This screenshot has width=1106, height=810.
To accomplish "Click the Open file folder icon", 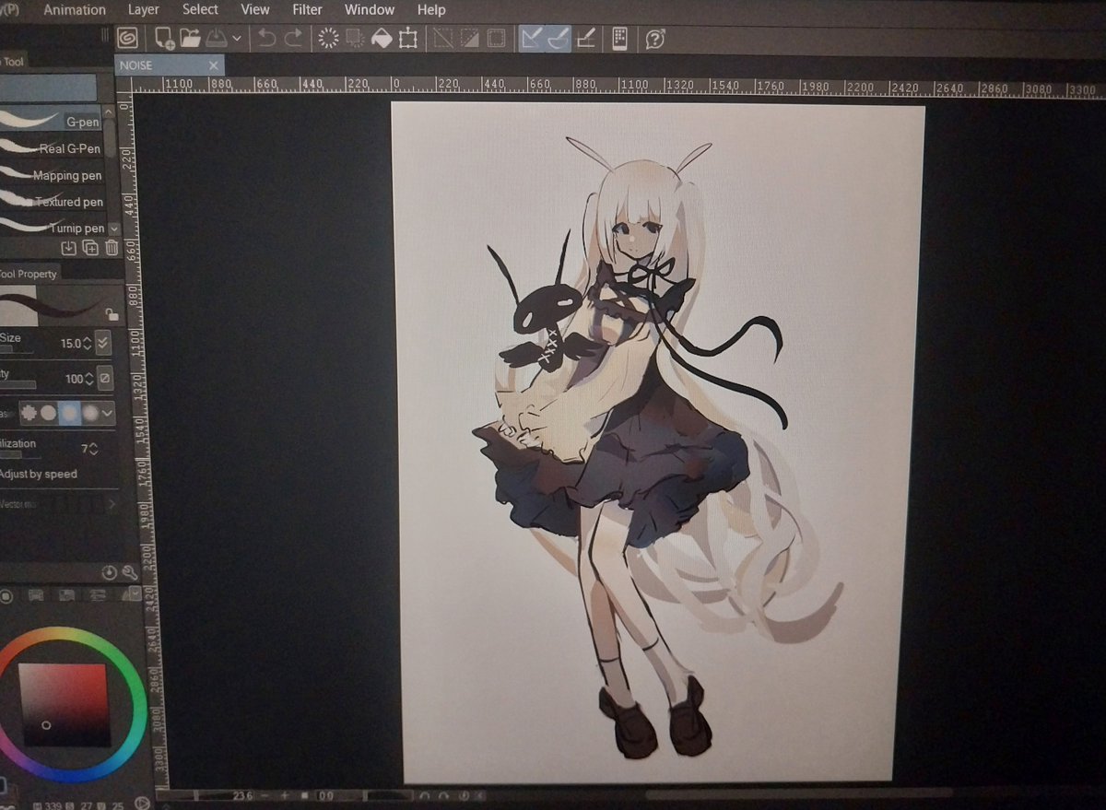I will coord(191,38).
